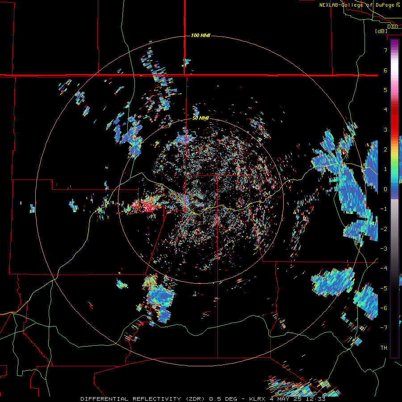
Task: Click the '4' tick on the color scale
Action: click(385, 110)
